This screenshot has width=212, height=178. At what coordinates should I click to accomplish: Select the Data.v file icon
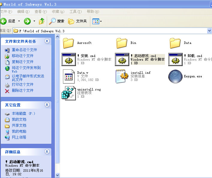pos(68,76)
